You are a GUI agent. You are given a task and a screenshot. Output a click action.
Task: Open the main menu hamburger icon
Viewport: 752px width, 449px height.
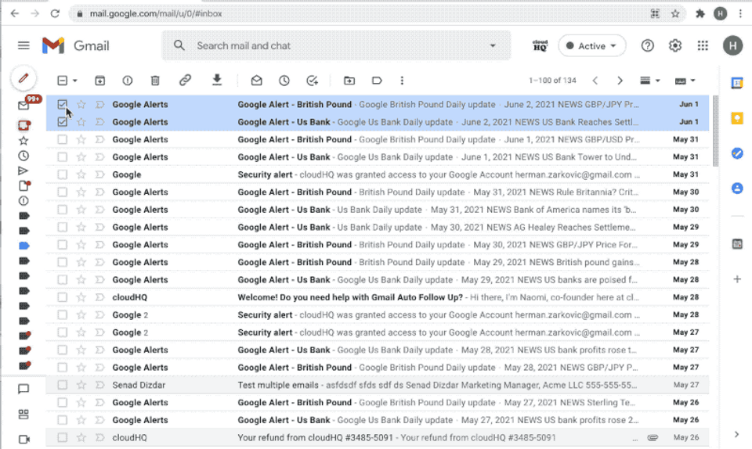point(23,45)
